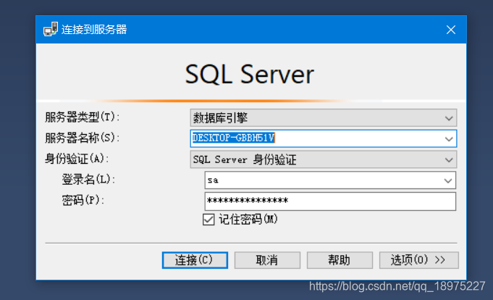Click the 取消 button
493x300 pixels.
coord(267,260)
